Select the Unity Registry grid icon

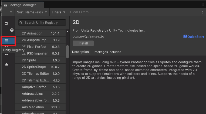click(x=6, y=41)
